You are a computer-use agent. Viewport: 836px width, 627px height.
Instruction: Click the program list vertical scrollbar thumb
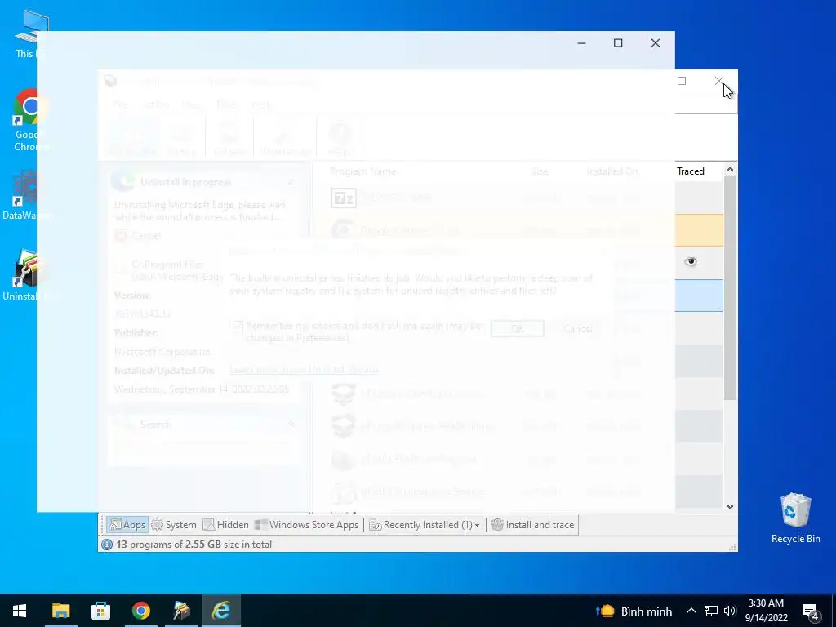(730, 288)
